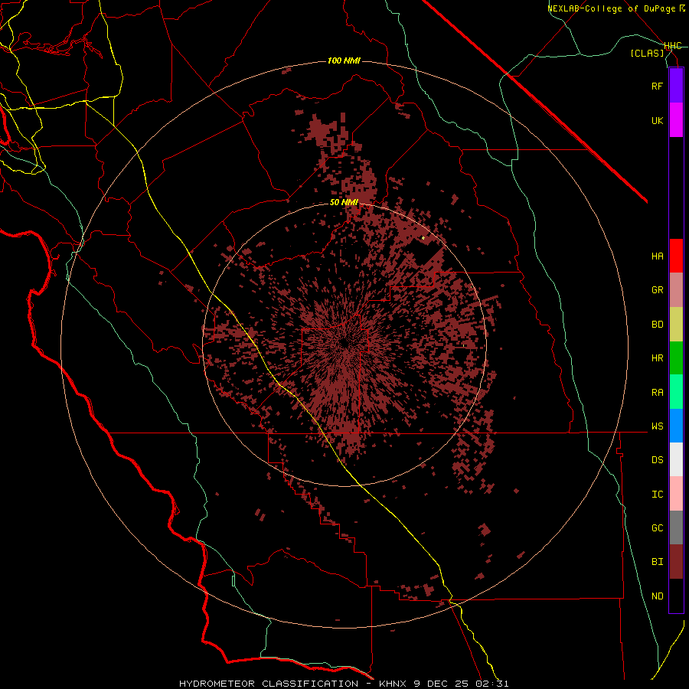Click the GC legend label
Image resolution: width=689 pixels, height=689 pixels.
657,528
